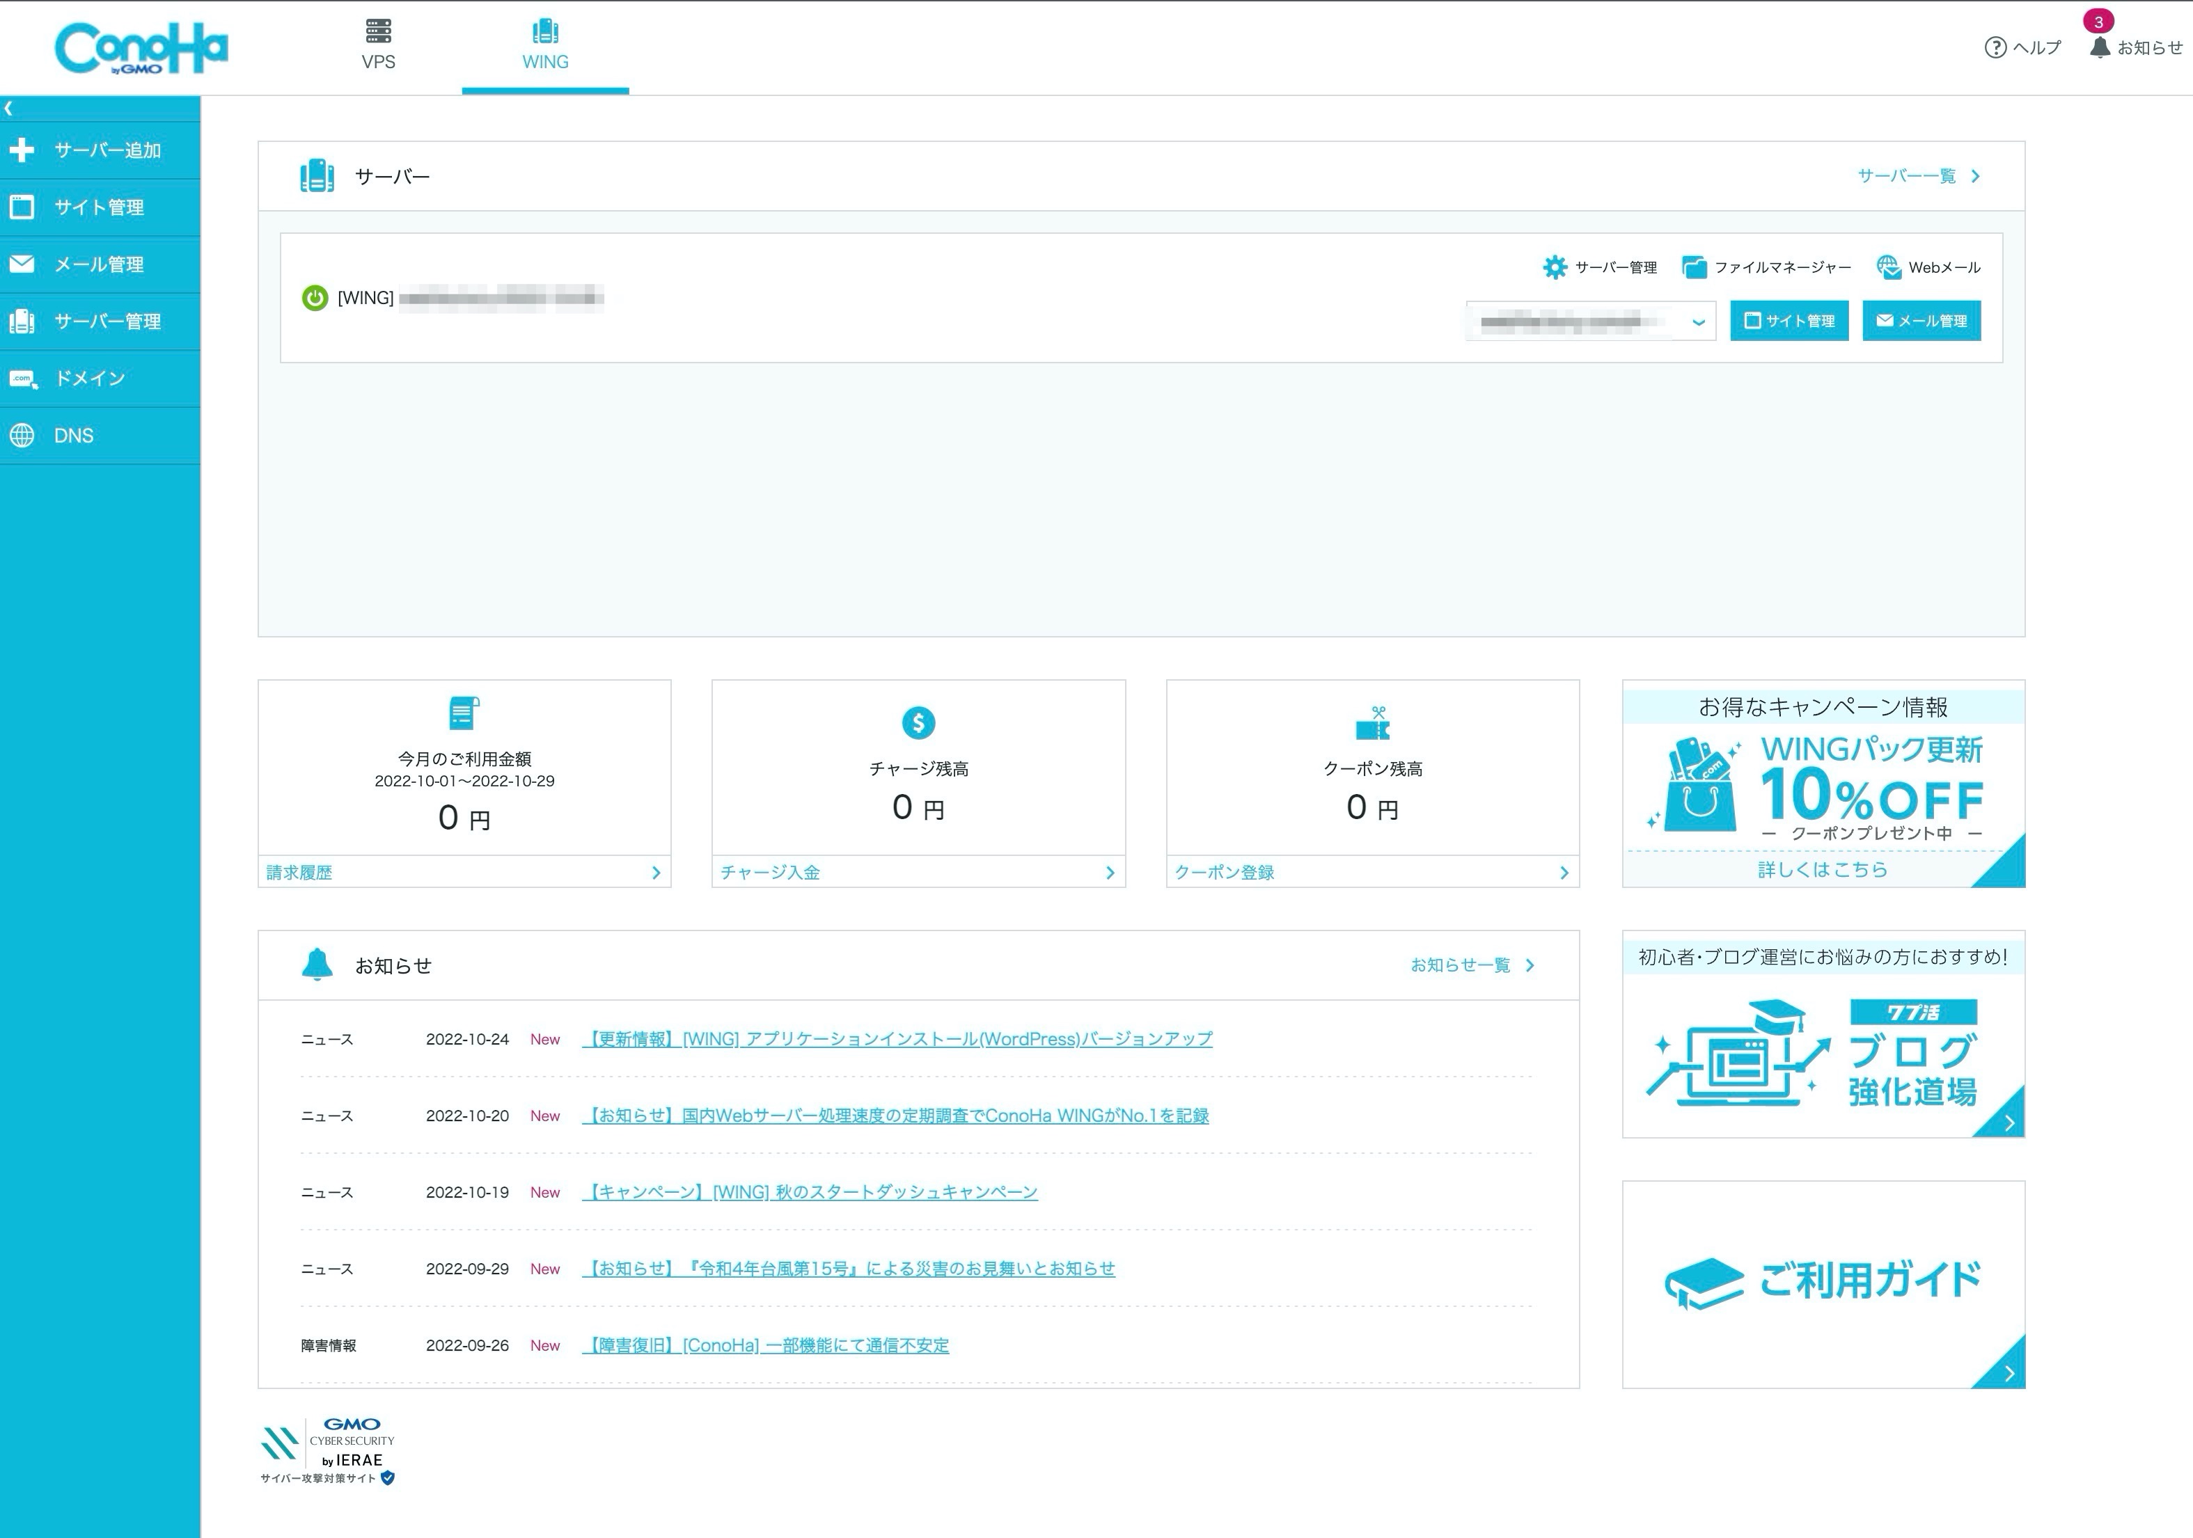Click the chevron next to お知らせ一覧

coord(1530,965)
